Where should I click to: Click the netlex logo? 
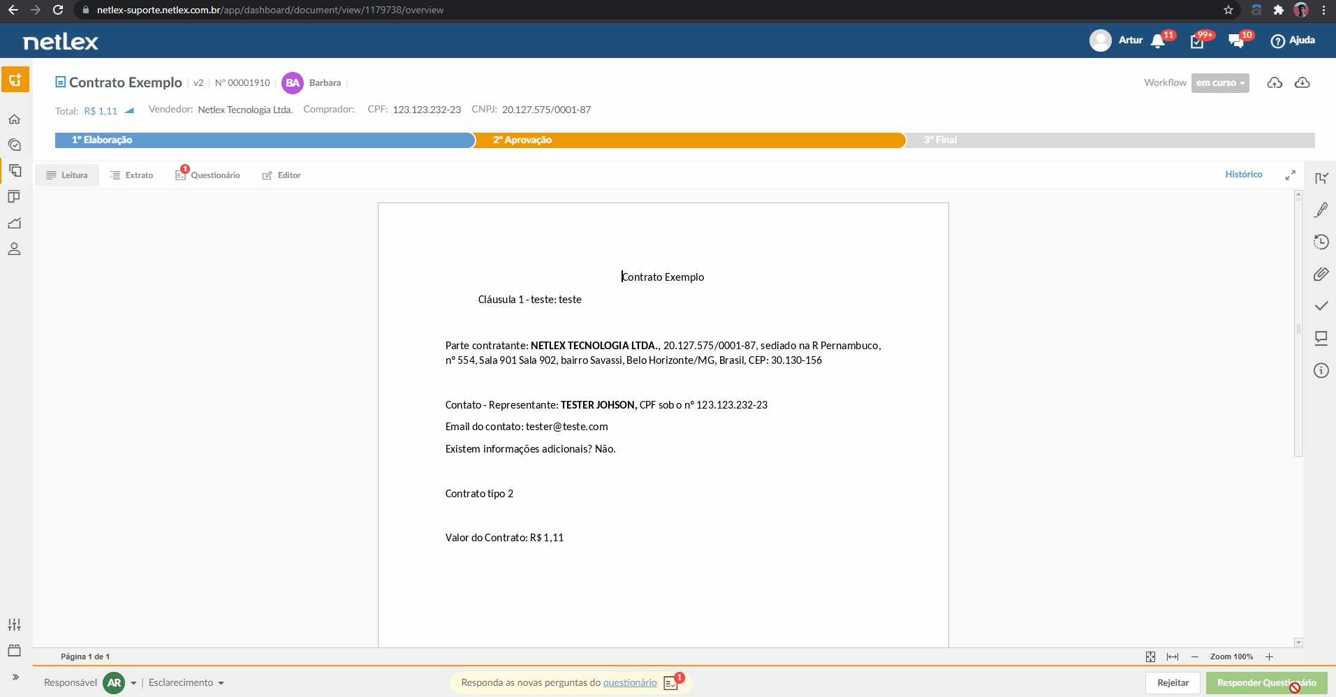(61, 42)
